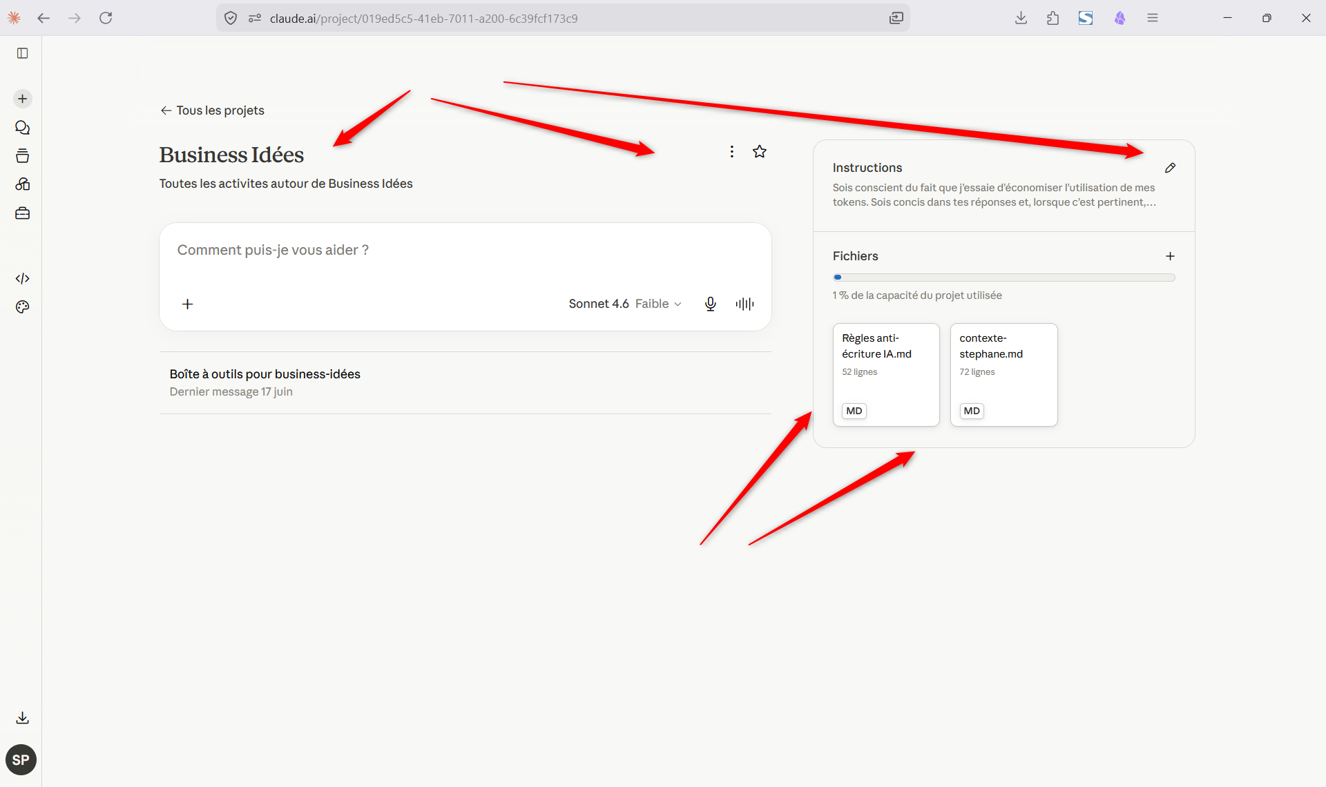Add a file with Fichiers plus
This screenshot has width=1326, height=787.
pyautogui.click(x=1170, y=256)
